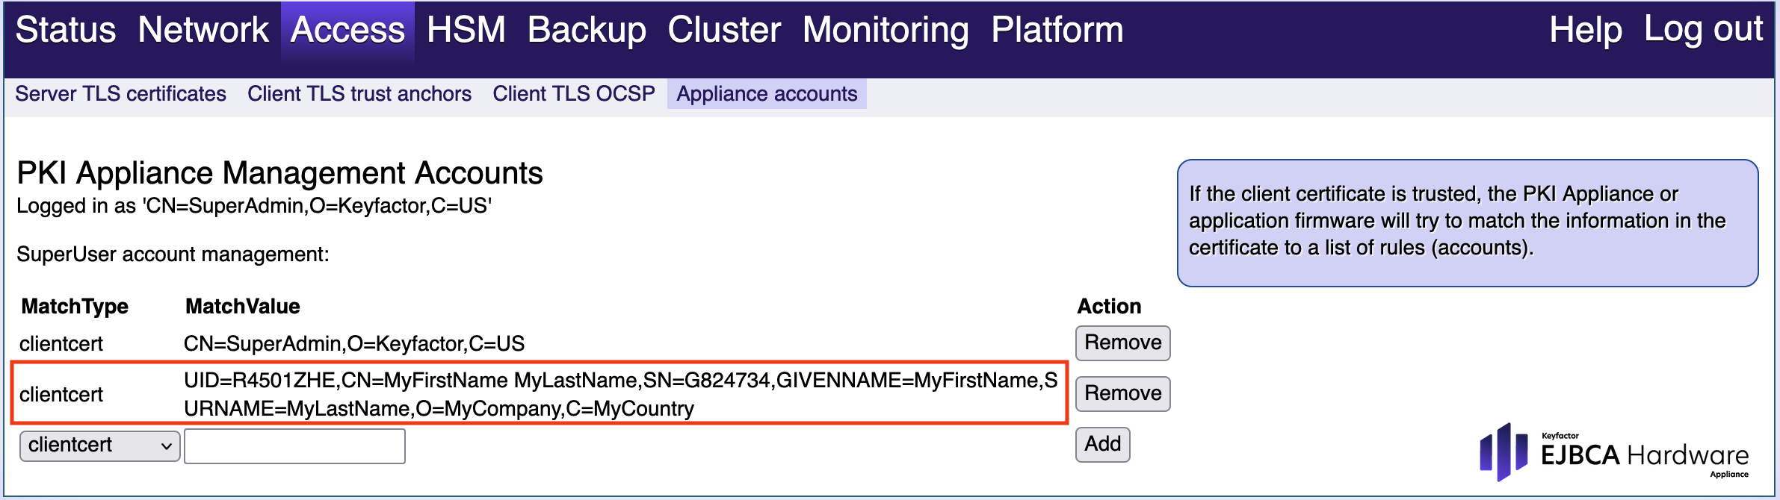The width and height of the screenshot is (1780, 500).
Task: Click the EJBCA Hardware Appliance logo
Action: (x=1614, y=454)
